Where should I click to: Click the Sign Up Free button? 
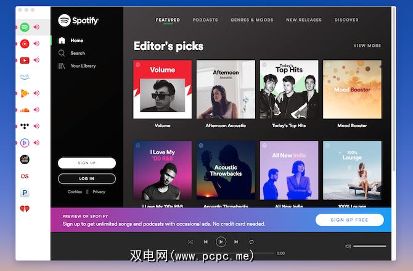(x=350, y=220)
